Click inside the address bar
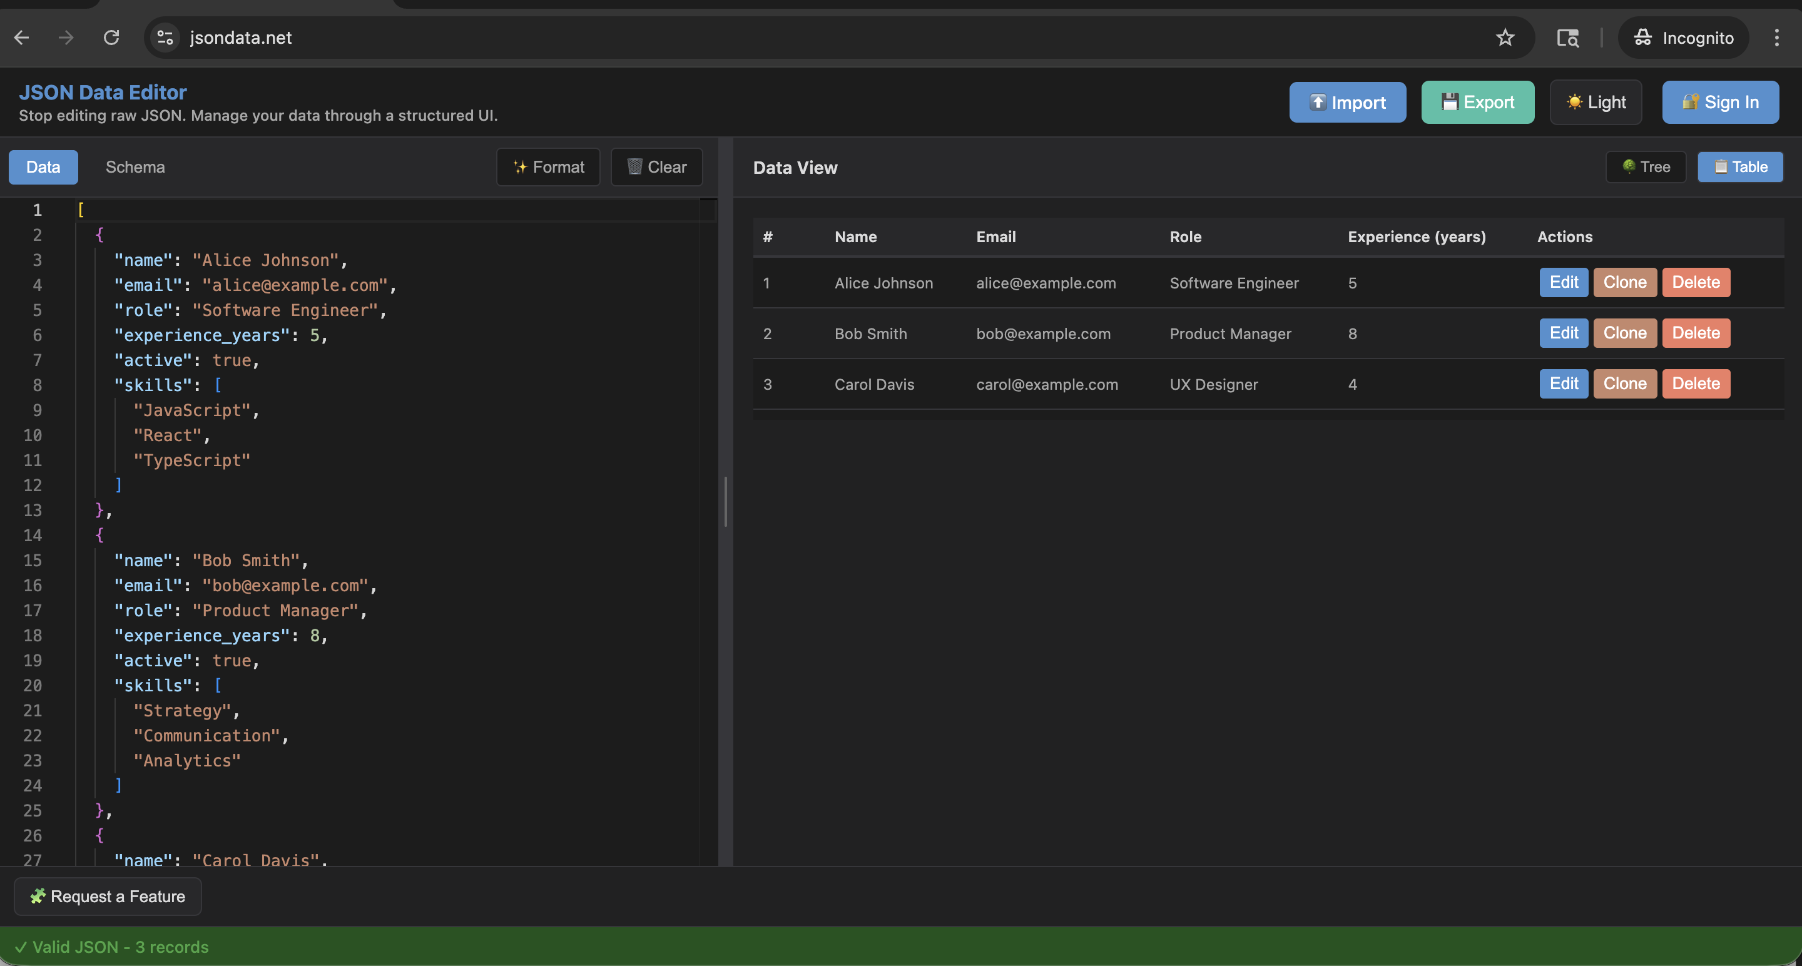 (x=490, y=37)
